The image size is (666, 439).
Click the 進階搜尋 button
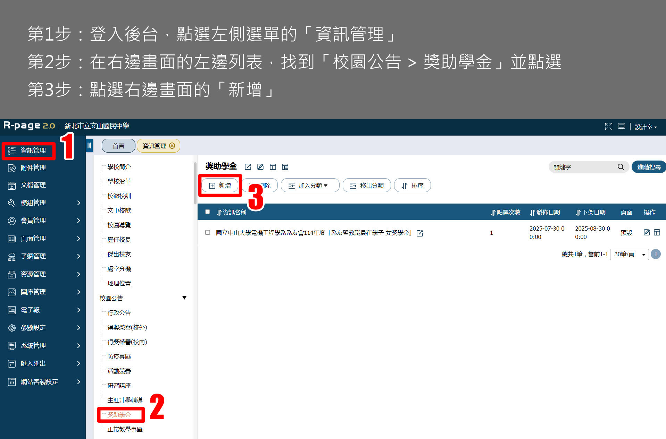pos(649,167)
